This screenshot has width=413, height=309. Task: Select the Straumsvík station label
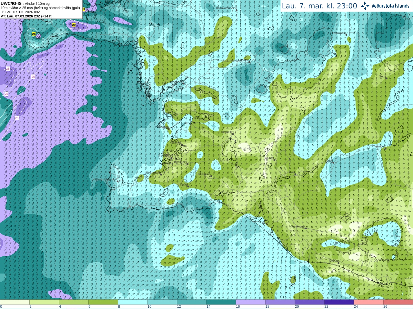153,173
